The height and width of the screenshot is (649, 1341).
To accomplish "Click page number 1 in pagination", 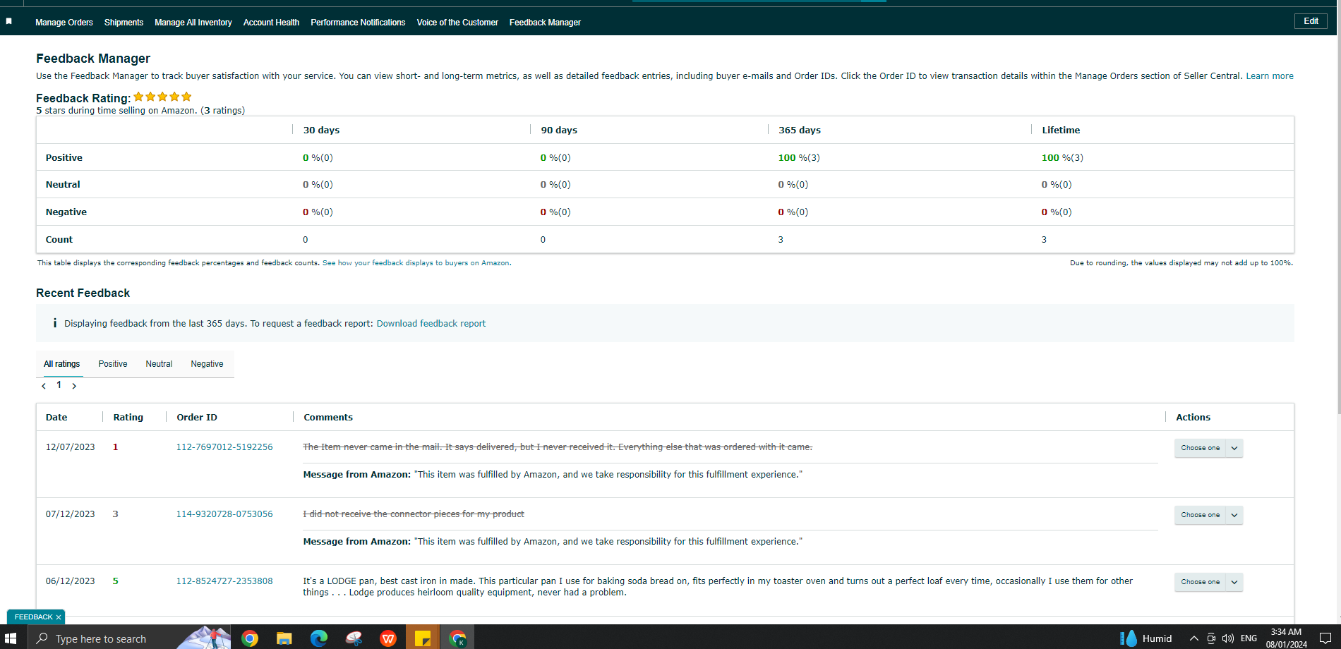I will (59, 385).
